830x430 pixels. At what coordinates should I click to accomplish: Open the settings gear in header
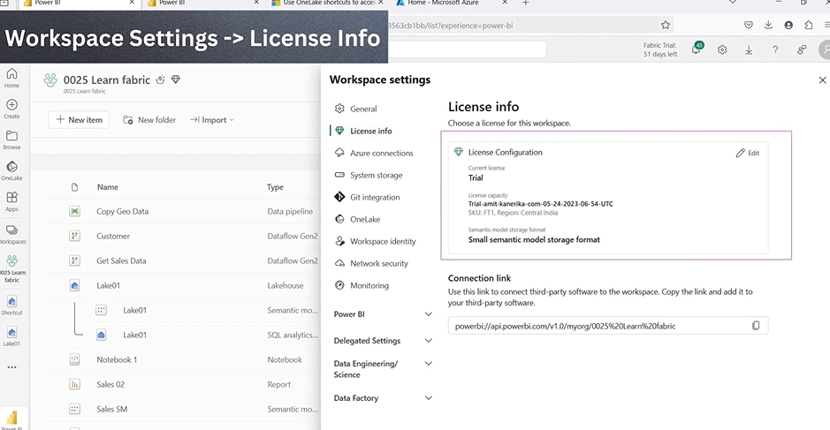point(722,49)
